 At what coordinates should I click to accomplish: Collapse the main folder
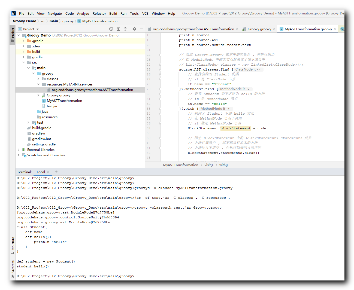tap(28, 68)
